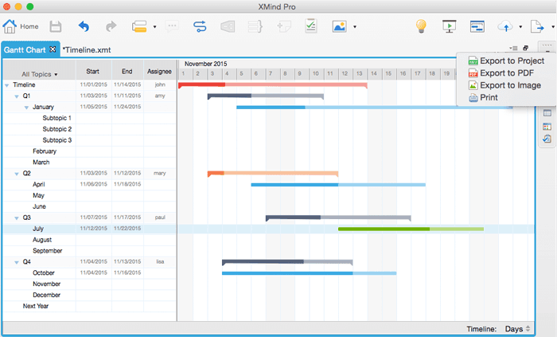Image resolution: width=557 pixels, height=337 pixels.
Task: Select the red Timeline gantt bar
Action: (272, 85)
